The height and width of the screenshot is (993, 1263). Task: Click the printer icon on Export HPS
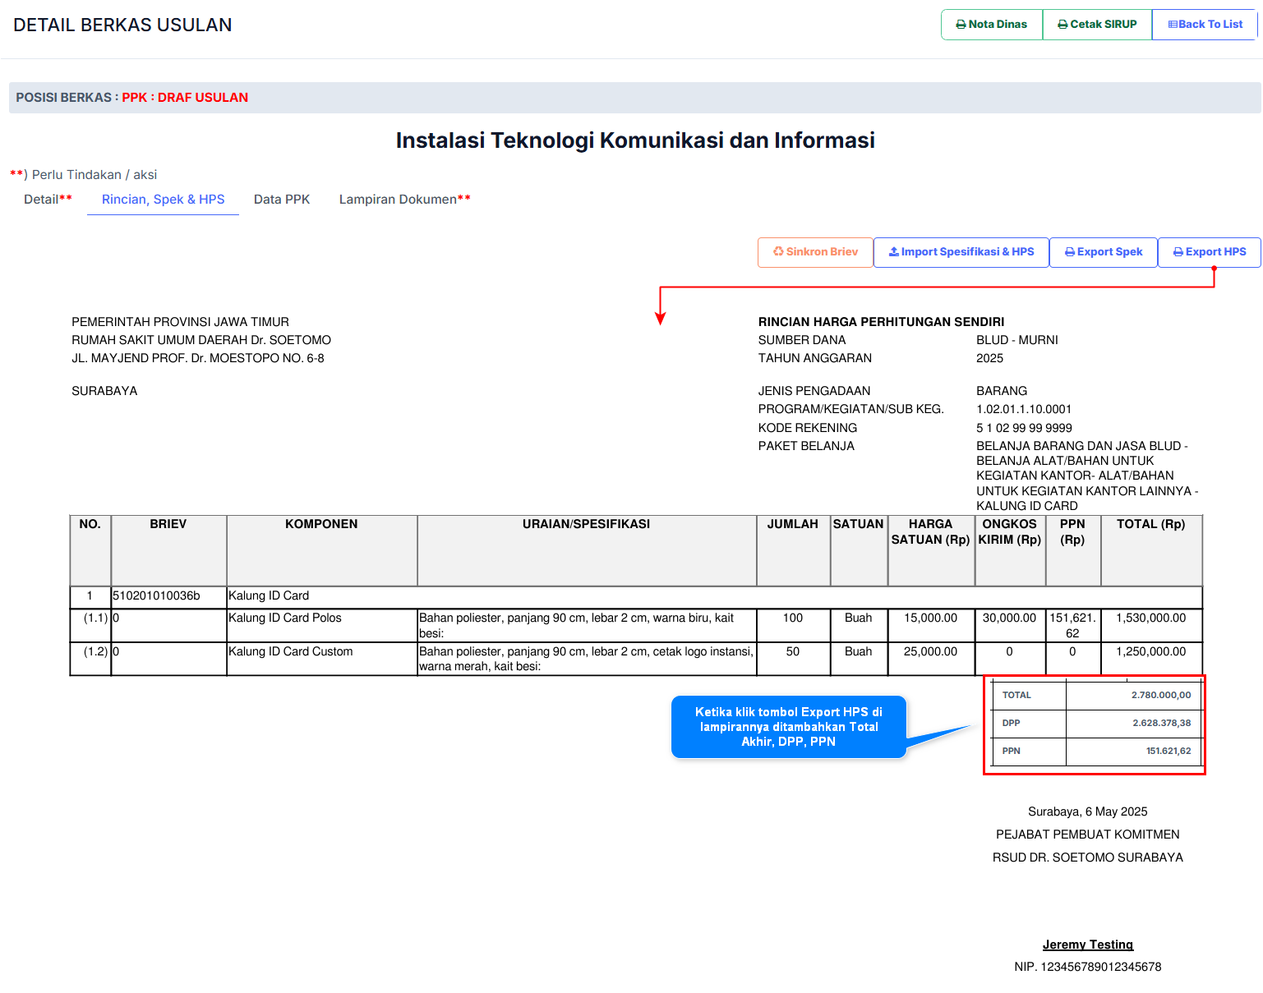1178,252
